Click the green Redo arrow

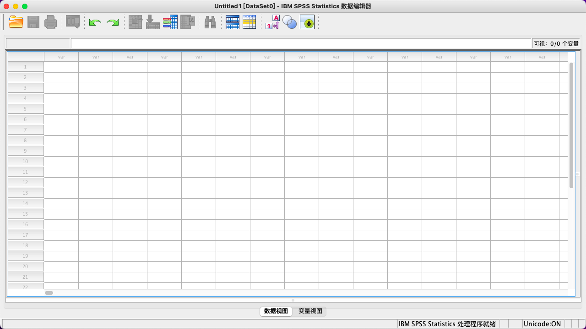point(113,22)
